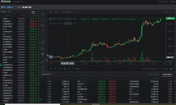The image size is (176, 105).
Task: Open the Account menu
Action: click(163, 2)
